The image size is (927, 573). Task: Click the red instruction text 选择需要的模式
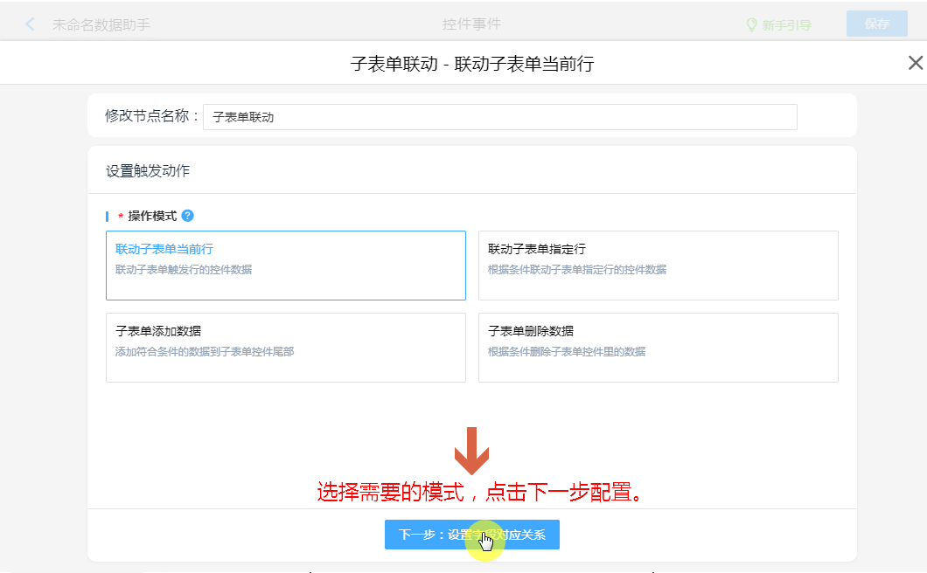click(x=480, y=493)
